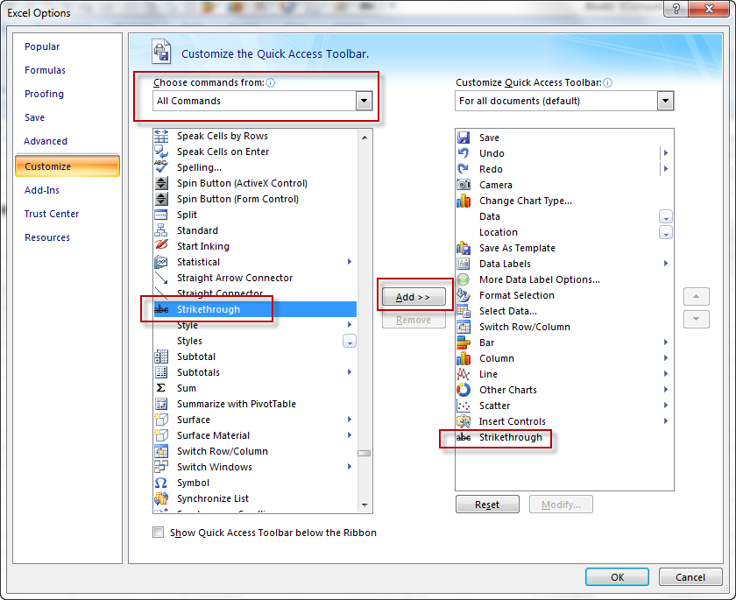Expand the Location group dropdown in toolbar list
The width and height of the screenshot is (736, 600).
(x=666, y=232)
